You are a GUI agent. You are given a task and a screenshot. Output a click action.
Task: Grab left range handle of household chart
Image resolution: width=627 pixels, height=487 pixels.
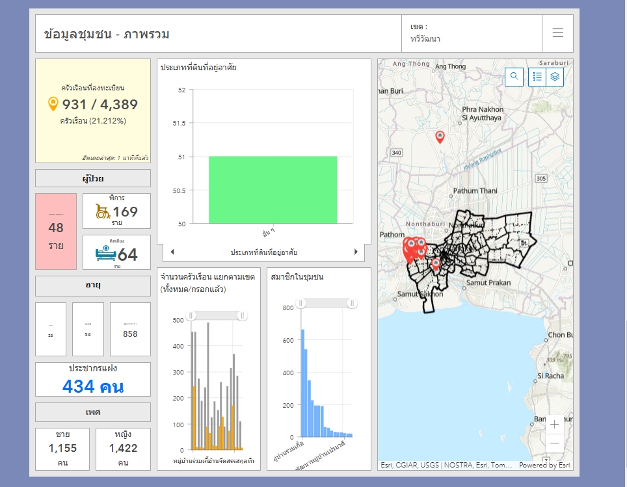click(191, 315)
